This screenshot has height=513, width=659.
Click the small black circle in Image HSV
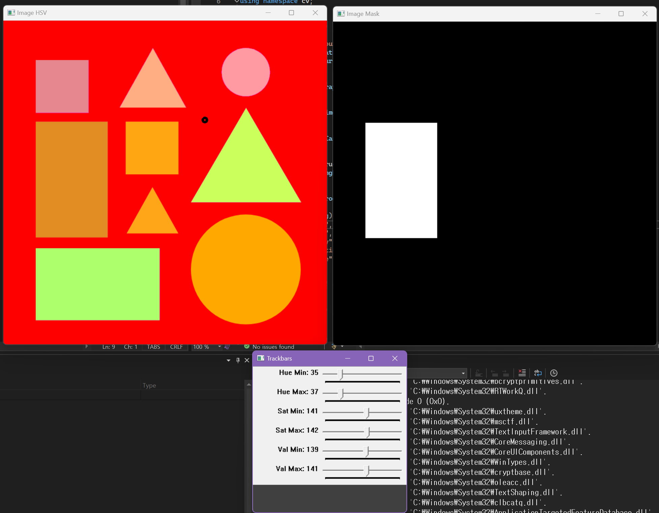(x=205, y=120)
